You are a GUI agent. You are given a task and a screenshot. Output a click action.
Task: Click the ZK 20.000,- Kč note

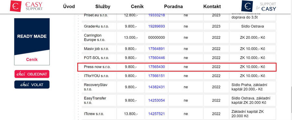pyautogui.click(x=252, y=38)
